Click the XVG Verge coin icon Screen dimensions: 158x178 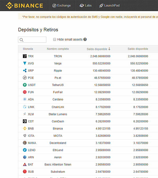pyautogui.click(x=25, y=63)
